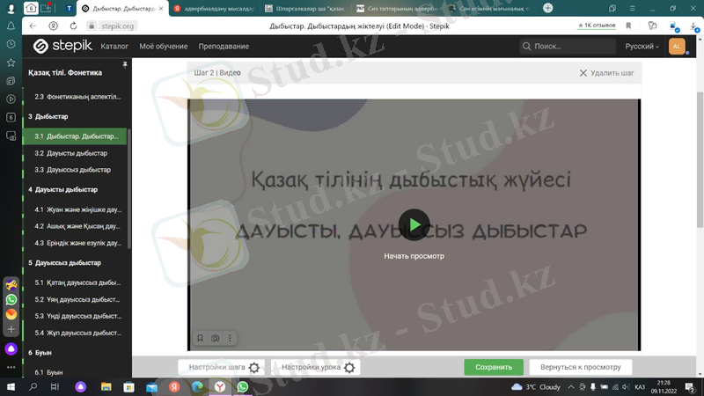Image resolution: width=704 pixels, height=396 pixels.
Task: Open WhatsApp in the browser sidebar
Action: coord(11,299)
